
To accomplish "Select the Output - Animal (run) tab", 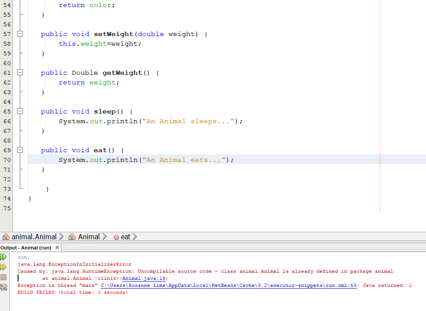I will tap(27, 247).
